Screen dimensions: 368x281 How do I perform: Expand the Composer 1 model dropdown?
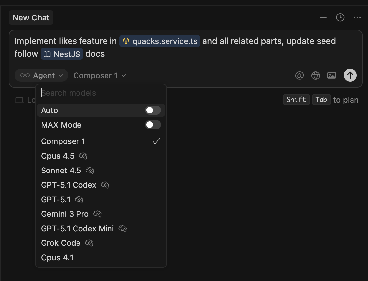click(x=100, y=75)
